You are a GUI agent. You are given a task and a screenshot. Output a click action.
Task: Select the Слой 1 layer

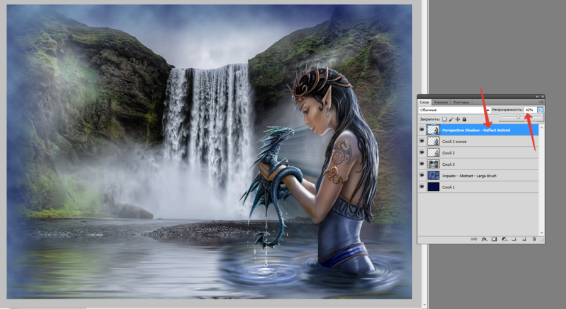coord(478,187)
